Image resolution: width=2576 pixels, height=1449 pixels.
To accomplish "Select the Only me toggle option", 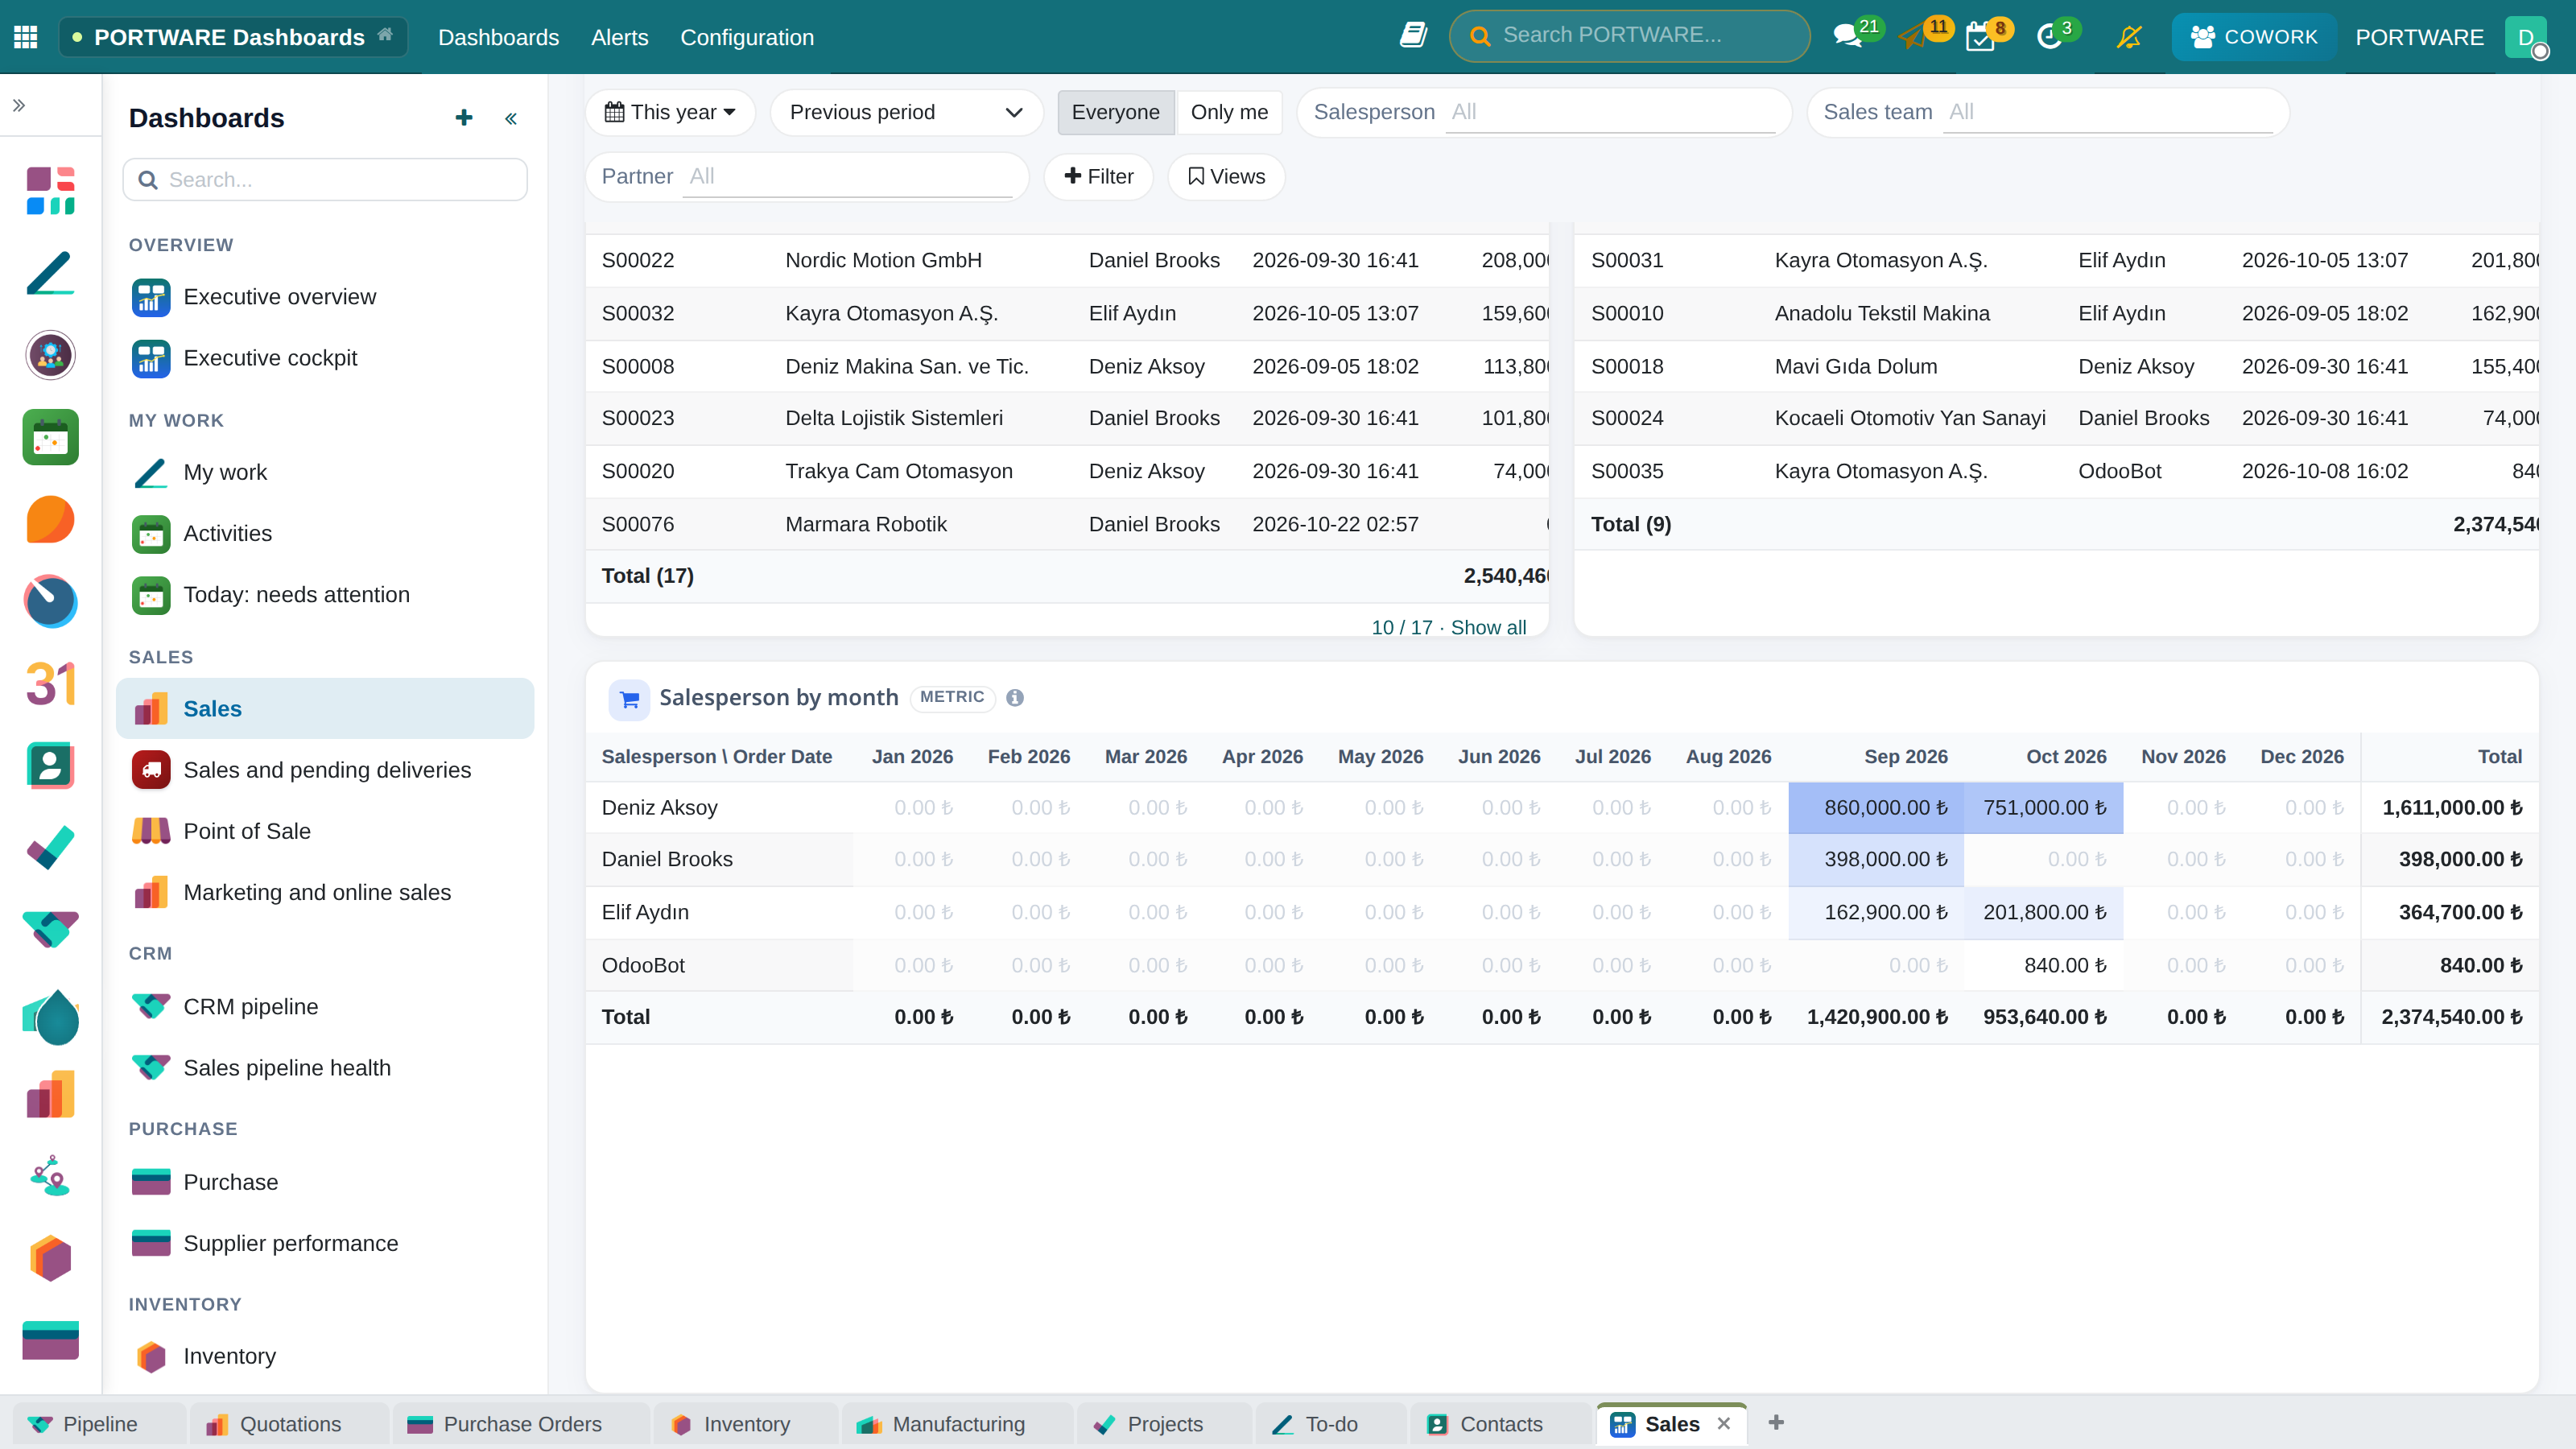I will point(1229,112).
